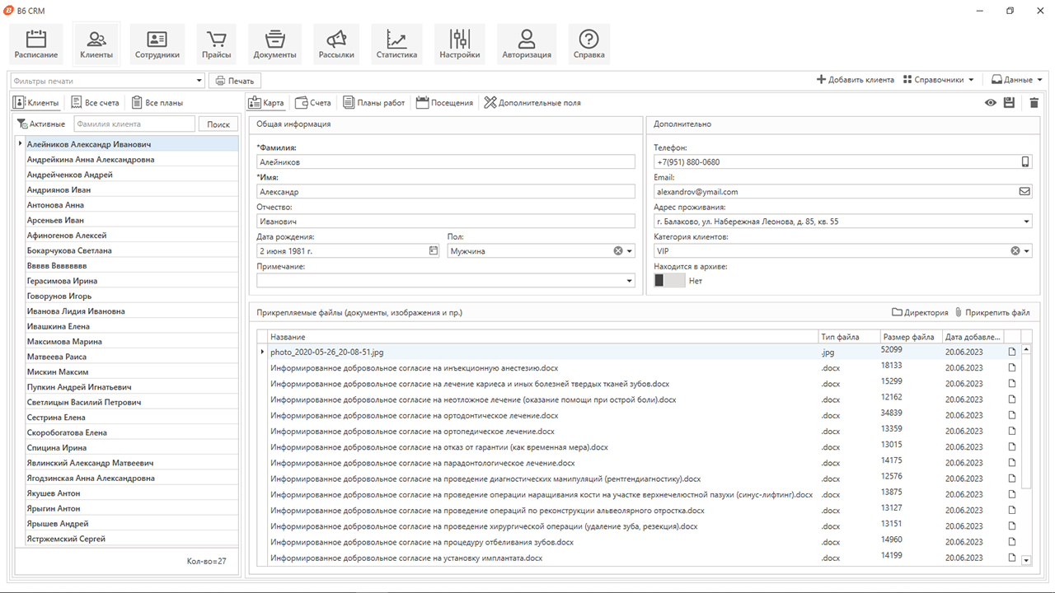
Task: Click the trash delete client icon
Action: pos(1034,103)
